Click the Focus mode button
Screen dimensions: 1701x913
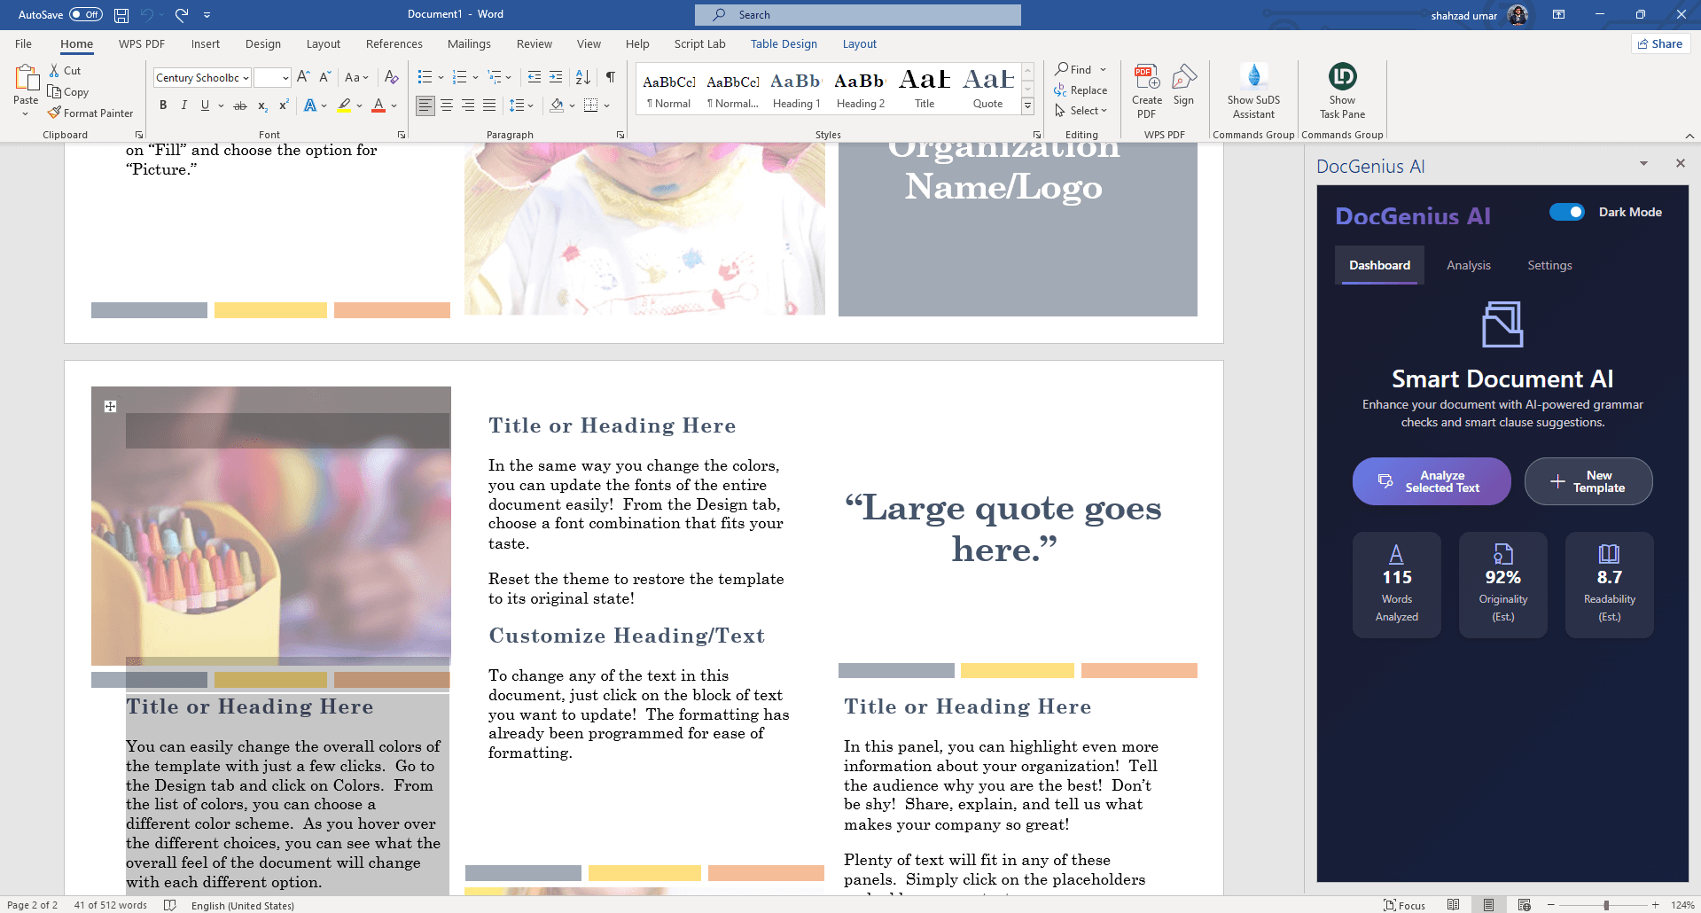(x=1405, y=905)
